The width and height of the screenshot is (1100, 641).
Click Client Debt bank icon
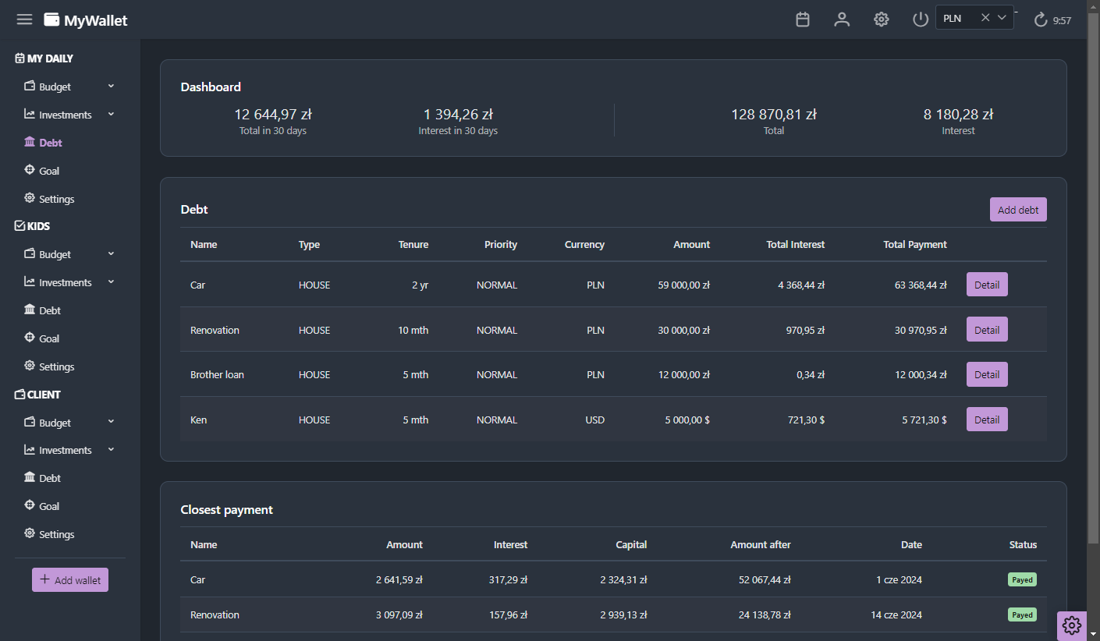tap(30, 477)
